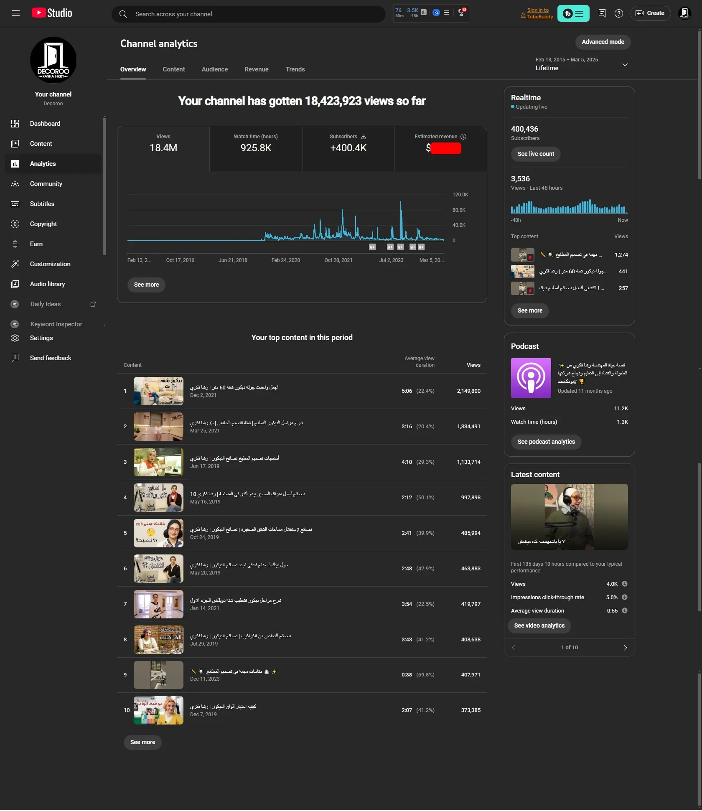The width and height of the screenshot is (702, 811).
Task: Click the Settings gear icon
Action: (x=15, y=338)
